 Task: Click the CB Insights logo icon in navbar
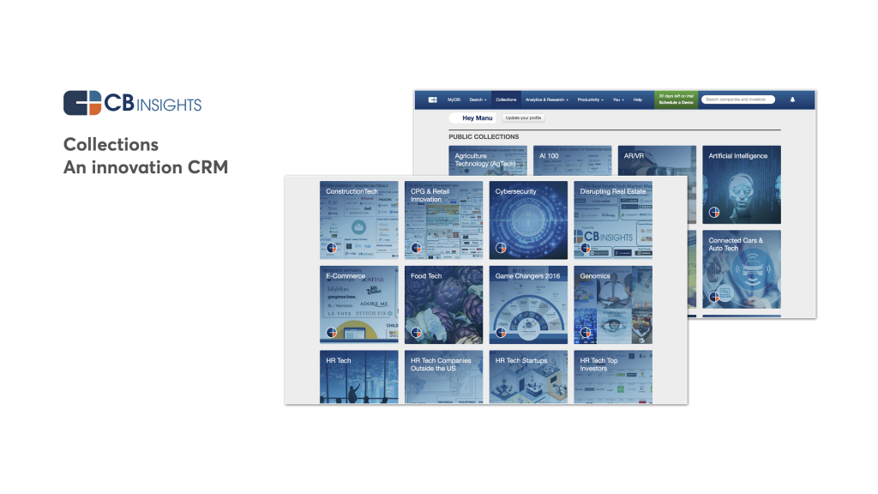coord(433,99)
